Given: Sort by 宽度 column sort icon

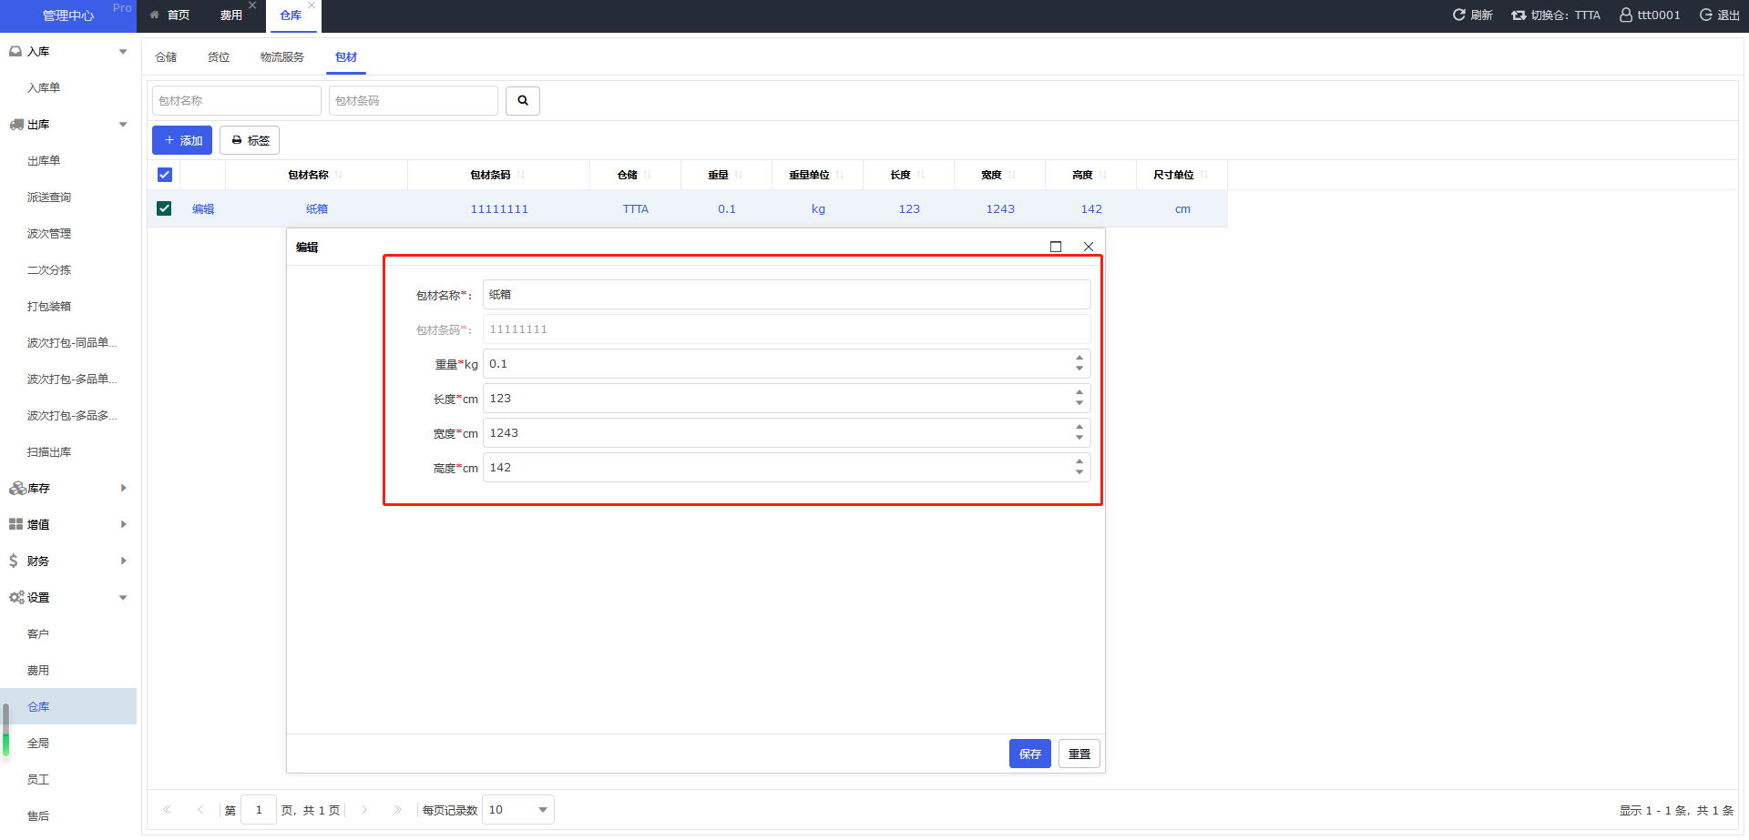Looking at the screenshot, I should coord(1012,175).
